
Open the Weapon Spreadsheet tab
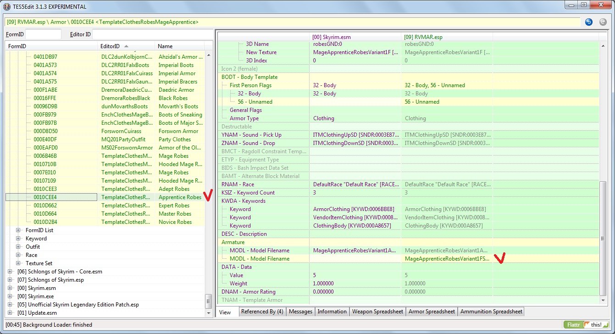378,312
